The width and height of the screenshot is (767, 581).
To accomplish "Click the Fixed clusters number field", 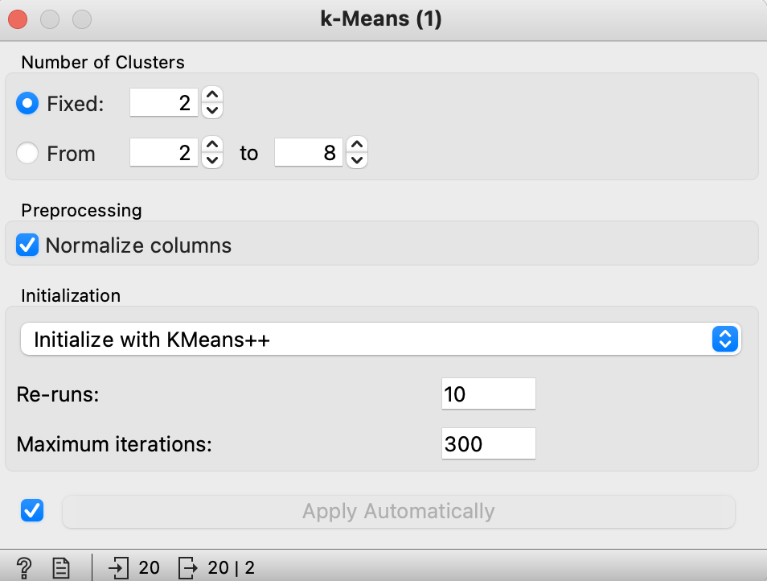I will [x=164, y=103].
